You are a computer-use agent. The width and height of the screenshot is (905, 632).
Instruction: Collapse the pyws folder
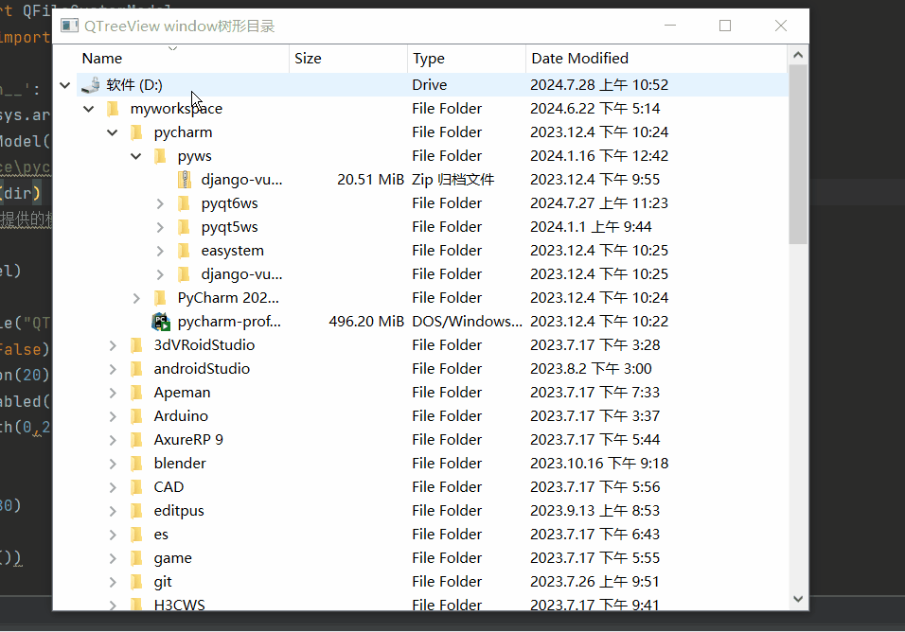tap(136, 156)
